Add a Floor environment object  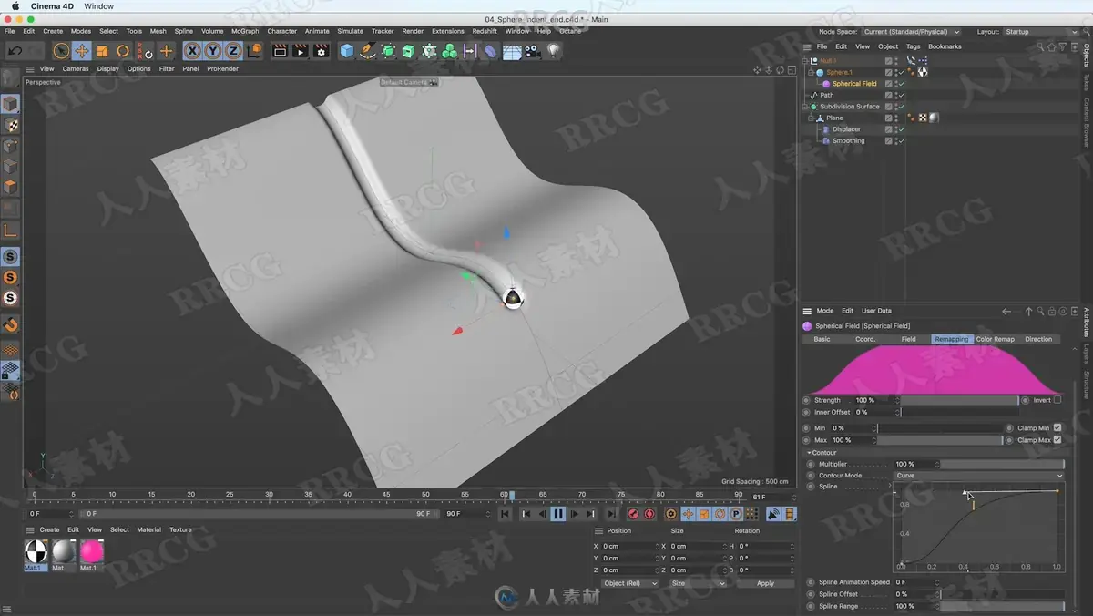(x=512, y=51)
